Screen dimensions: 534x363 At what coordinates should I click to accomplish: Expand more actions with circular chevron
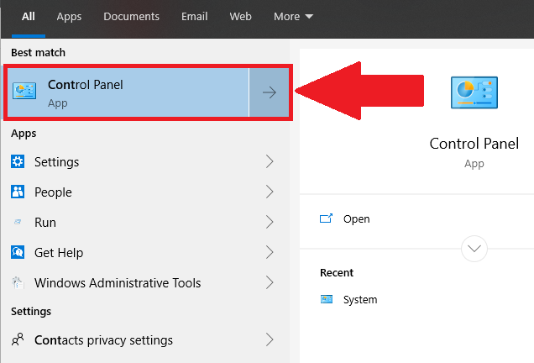click(474, 249)
